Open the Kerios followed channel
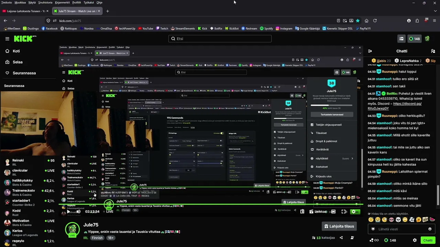 (29, 233)
